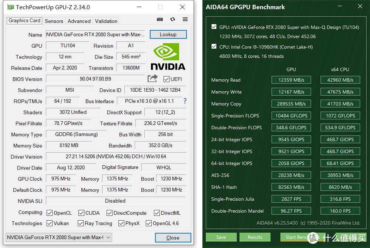Click the Results button in AIDA64
Screen dimensions: 370x248
[255, 237]
